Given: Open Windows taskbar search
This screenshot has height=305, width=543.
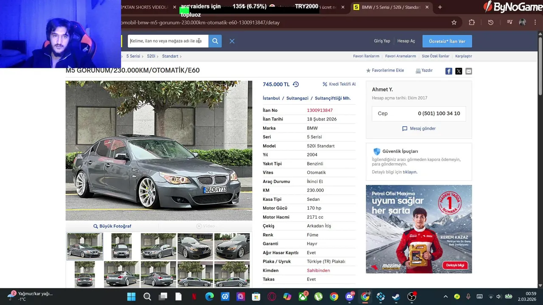Looking at the screenshot, I should (x=147, y=297).
